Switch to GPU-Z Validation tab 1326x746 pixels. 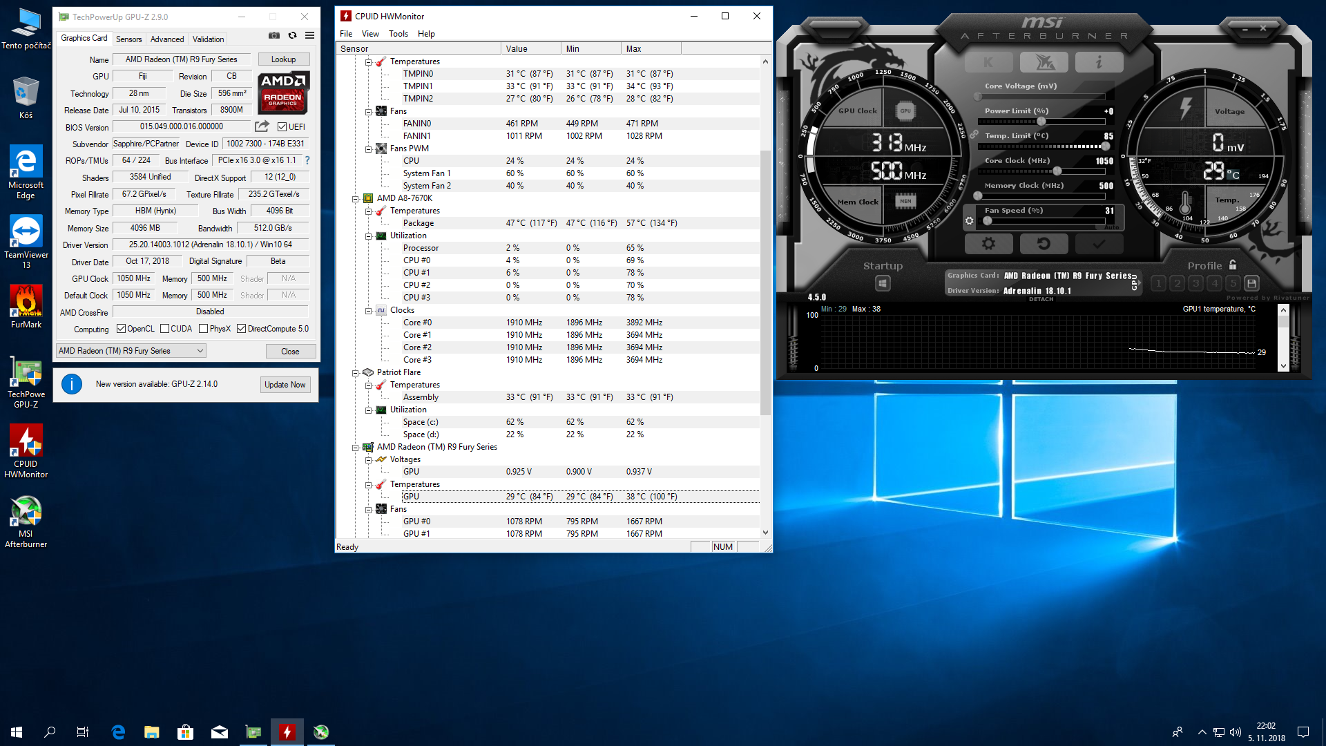point(208,39)
